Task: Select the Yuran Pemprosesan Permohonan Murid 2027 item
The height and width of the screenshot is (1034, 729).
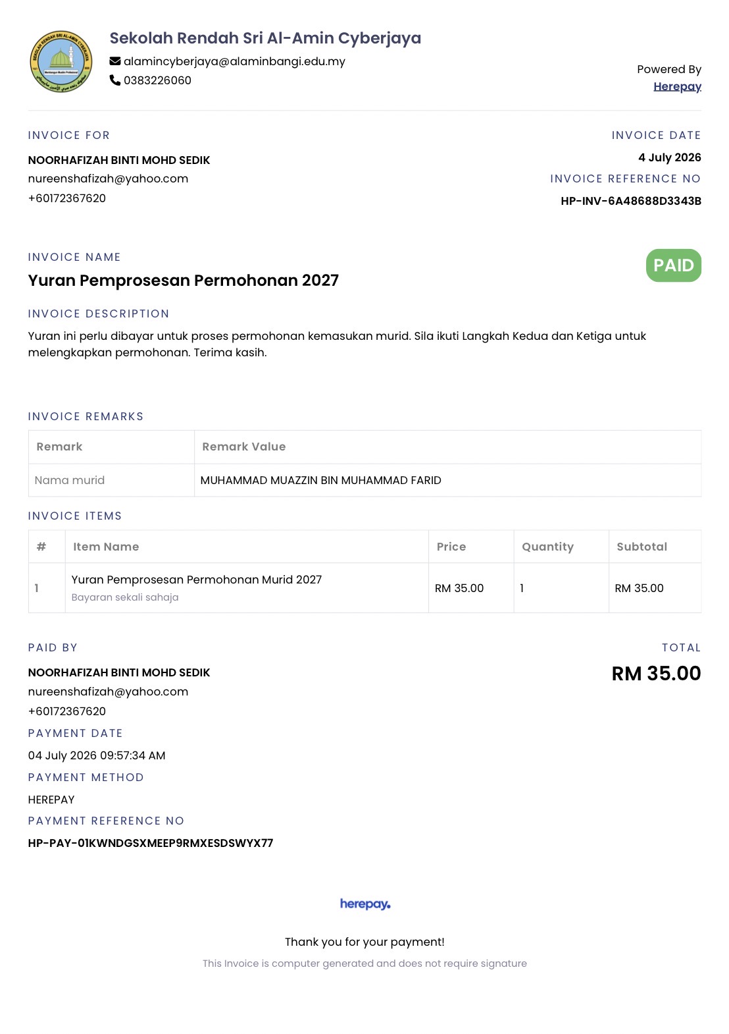Action: tap(196, 580)
